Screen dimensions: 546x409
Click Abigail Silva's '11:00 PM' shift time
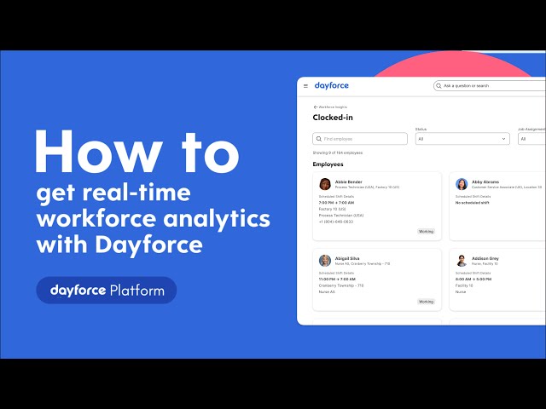point(327,279)
